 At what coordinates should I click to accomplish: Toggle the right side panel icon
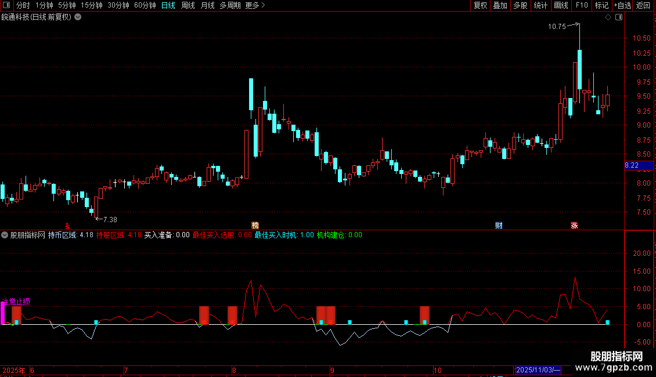point(619,17)
